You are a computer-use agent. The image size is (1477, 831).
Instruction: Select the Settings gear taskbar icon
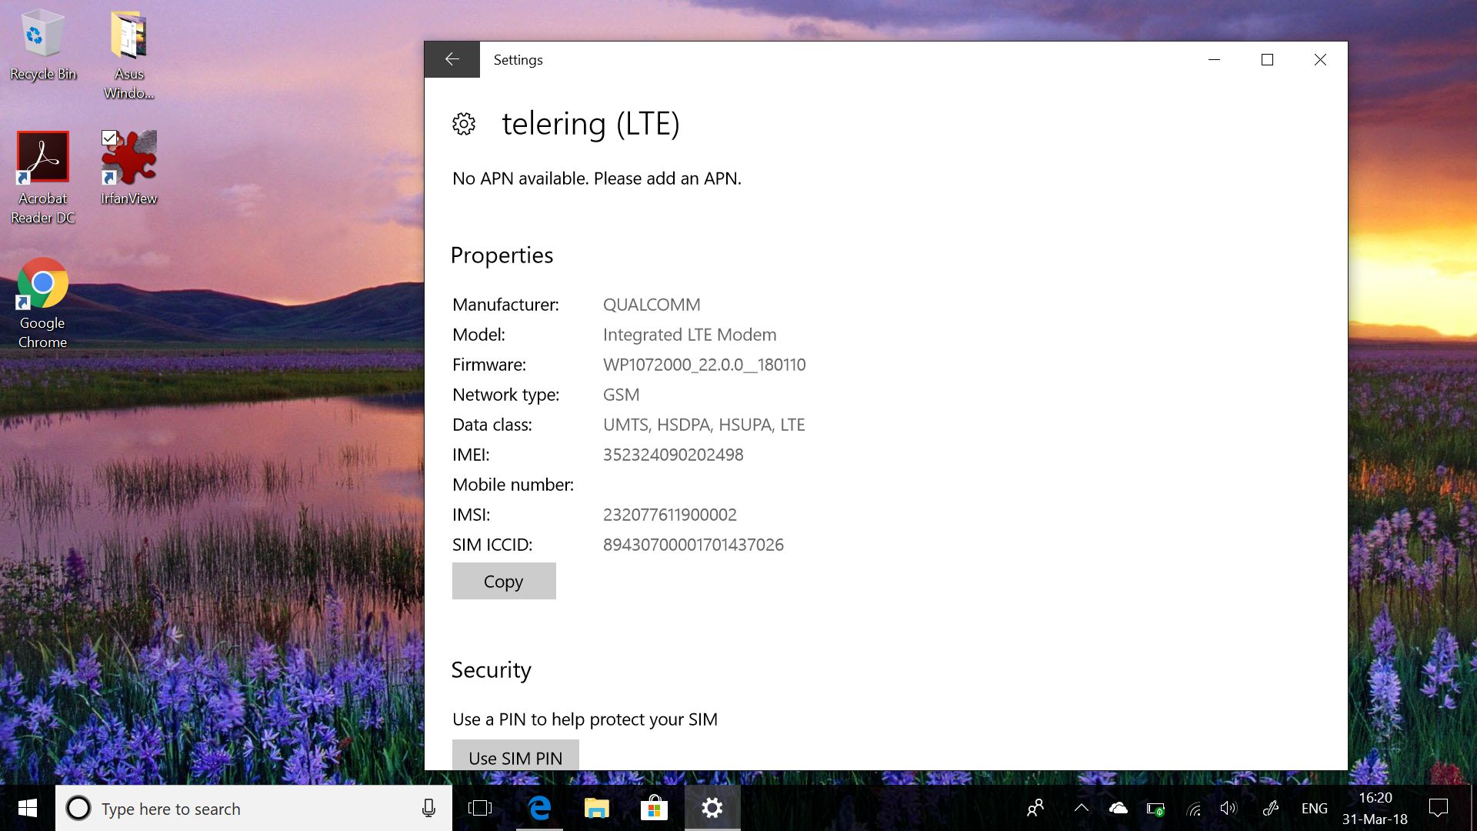click(x=712, y=808)
